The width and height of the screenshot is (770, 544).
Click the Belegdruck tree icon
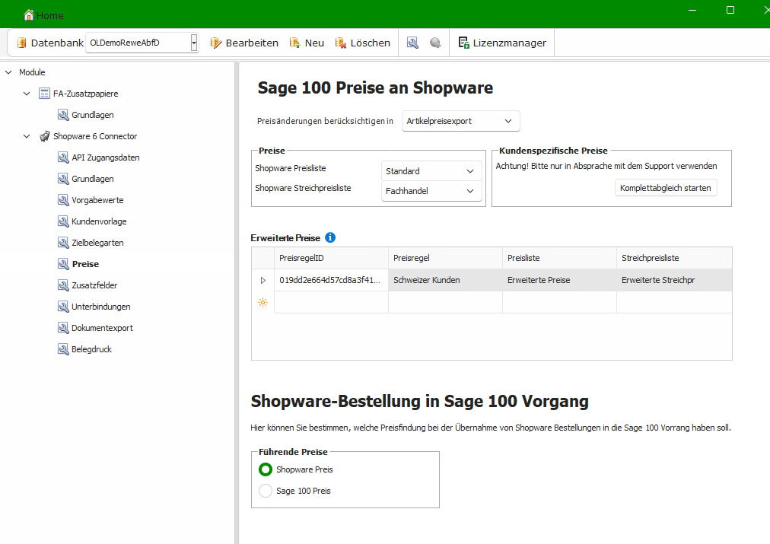pyautogui.click(x=63, y=349)
